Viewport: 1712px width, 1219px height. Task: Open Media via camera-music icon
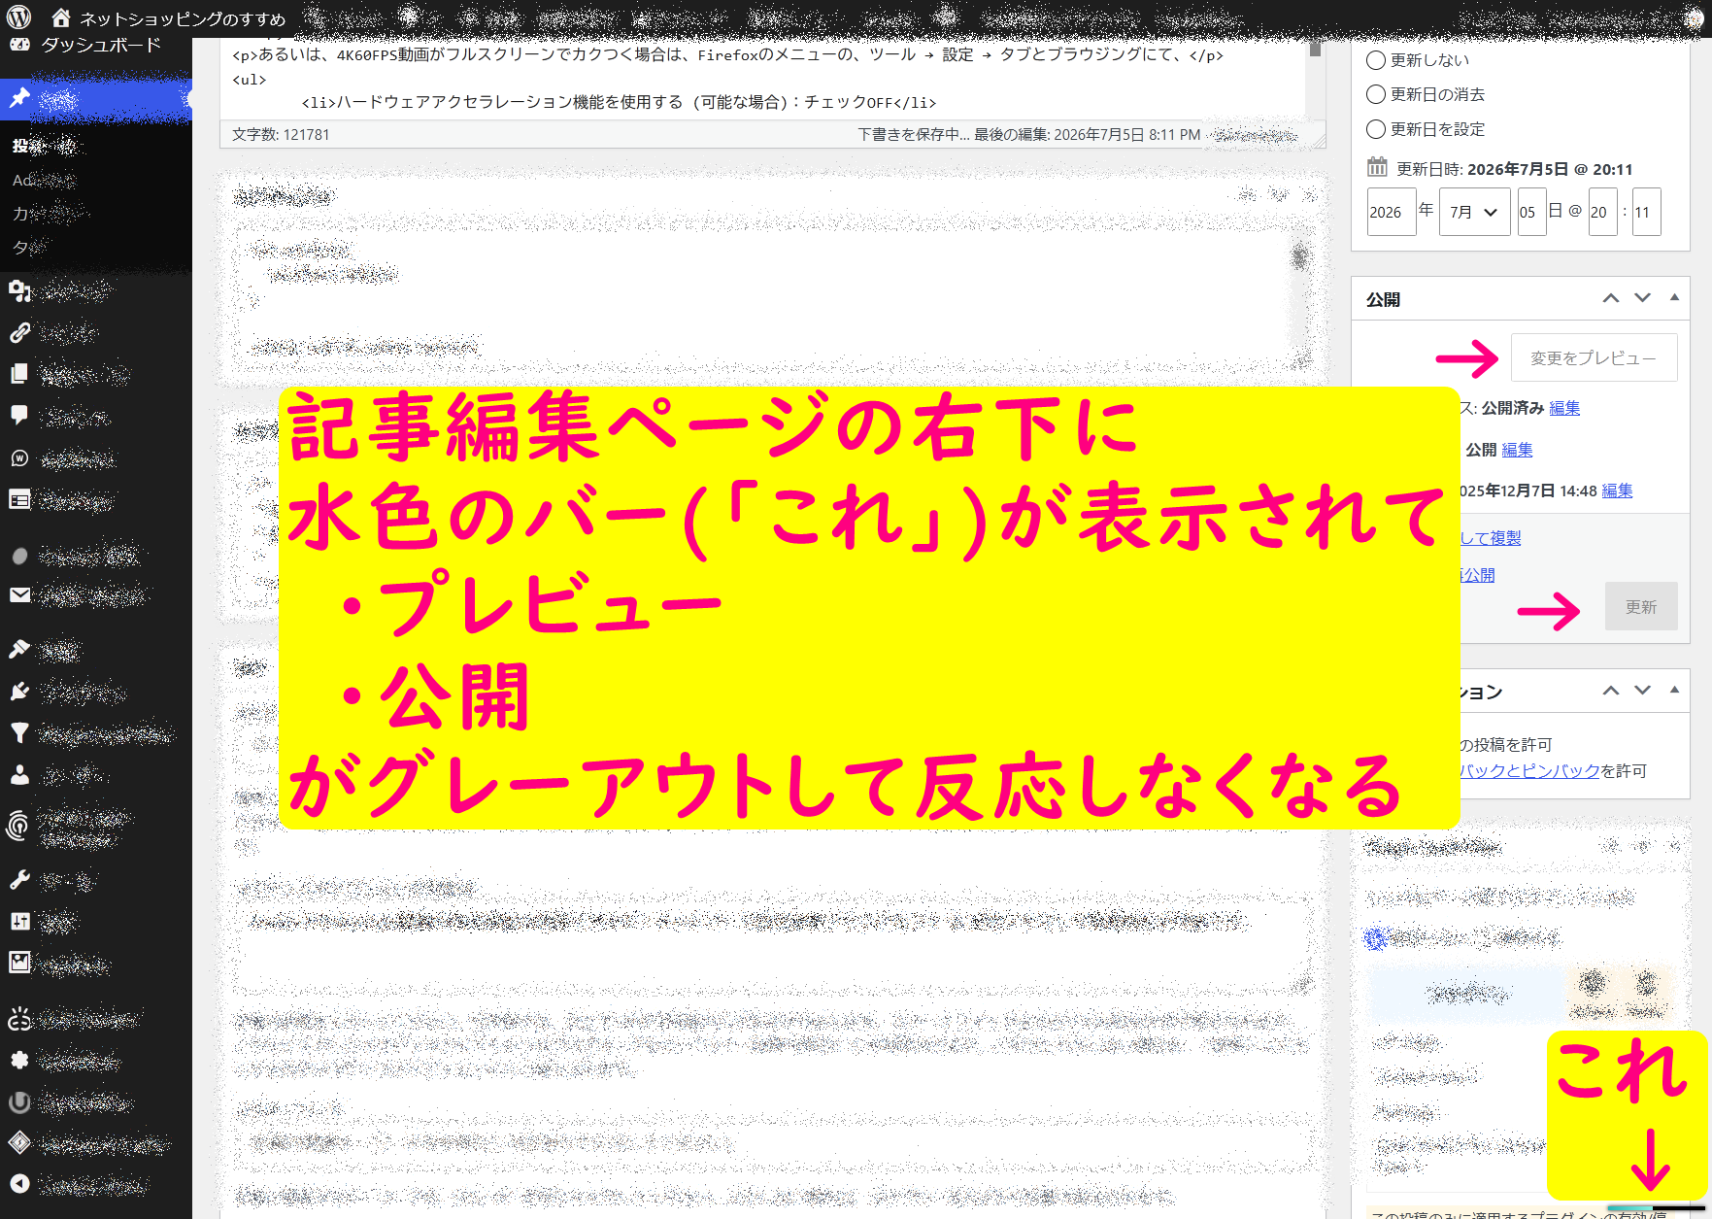point(19,290)
